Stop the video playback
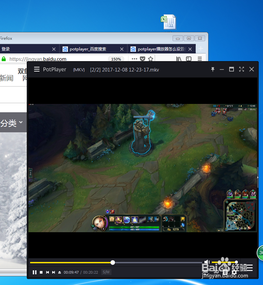Screen dimensions: 263x285 tap(41, 272)
